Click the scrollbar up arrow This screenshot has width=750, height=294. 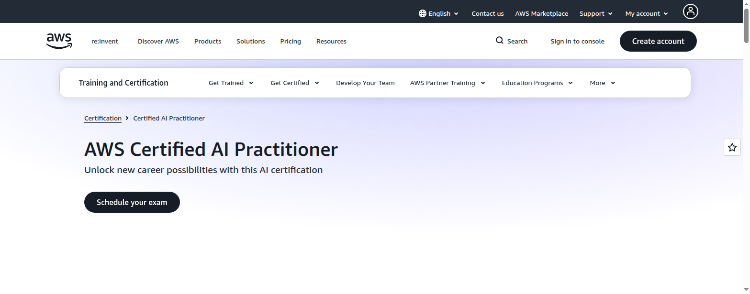click(746, 3)
